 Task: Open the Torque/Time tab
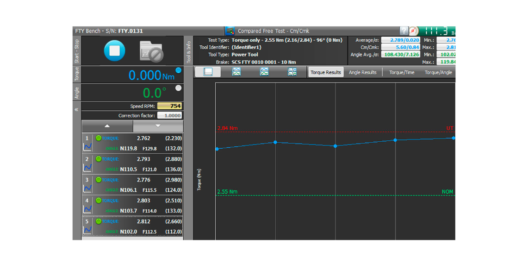click(x=402, y=72)
